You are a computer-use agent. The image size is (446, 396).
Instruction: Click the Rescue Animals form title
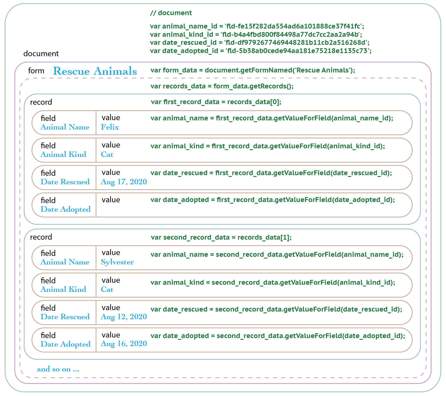click(x=95, y=71)
